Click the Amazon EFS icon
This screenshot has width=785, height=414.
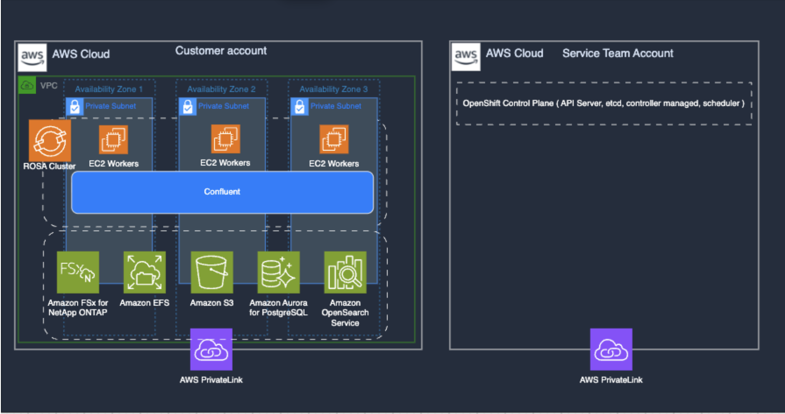tap(144, 272)
